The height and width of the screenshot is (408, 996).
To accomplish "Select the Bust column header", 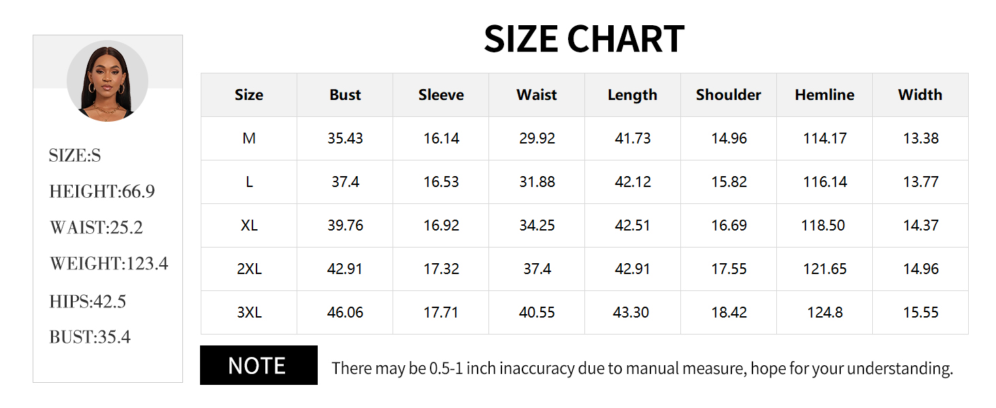I will coord(345,95).
